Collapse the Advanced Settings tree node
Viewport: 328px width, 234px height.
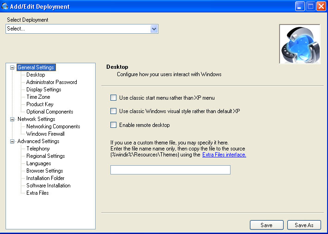[12, 141]
